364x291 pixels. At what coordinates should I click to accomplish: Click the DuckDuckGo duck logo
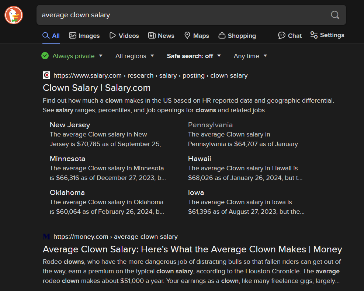click(14, 15)
